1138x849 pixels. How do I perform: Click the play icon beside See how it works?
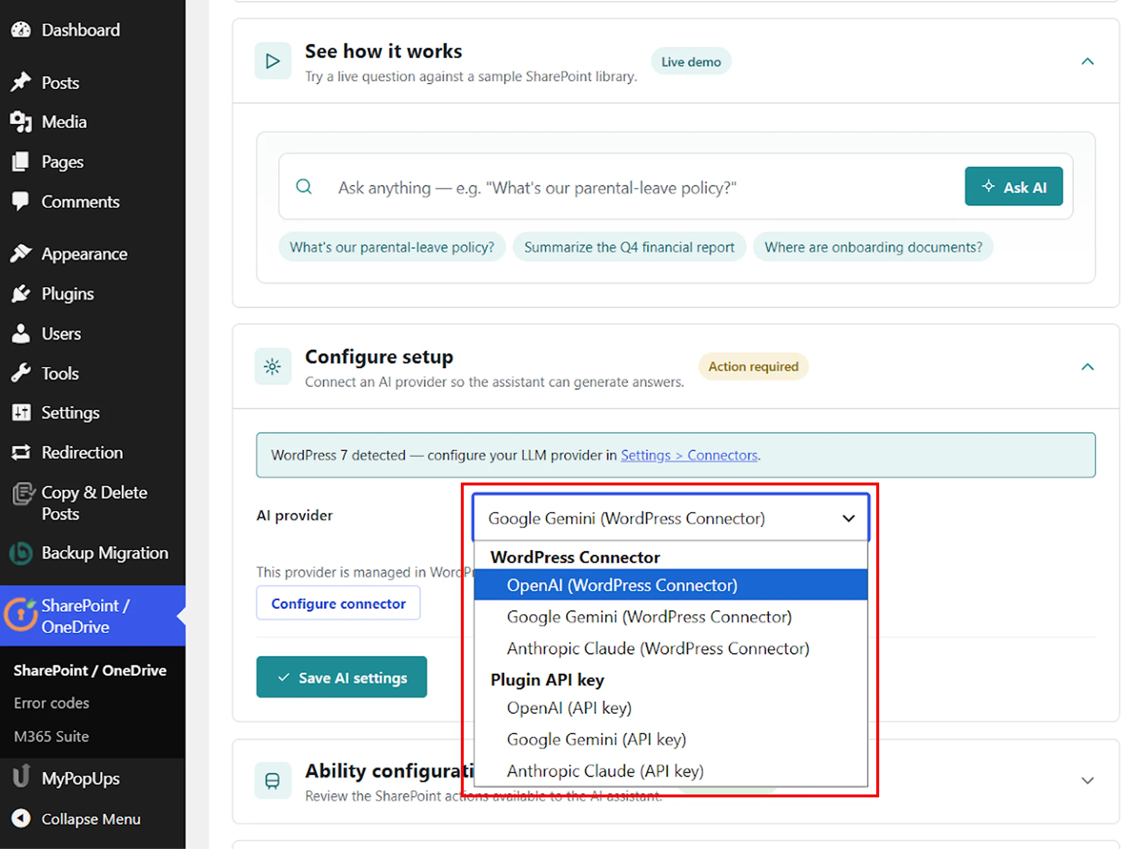[x=273, y=61]
